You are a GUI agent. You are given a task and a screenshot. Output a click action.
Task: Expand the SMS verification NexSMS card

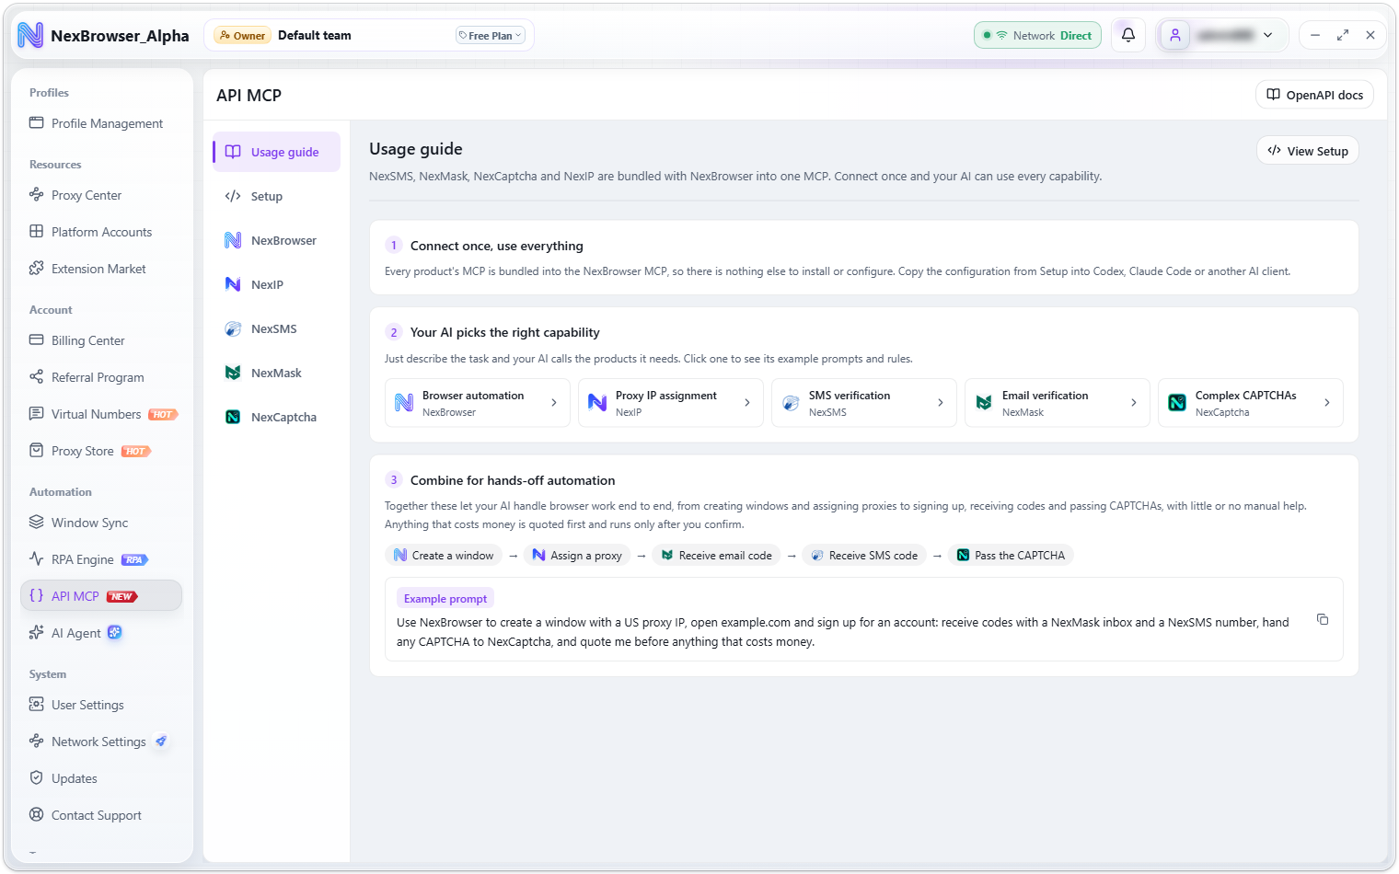pyautogui.click(x=864, y=403)
